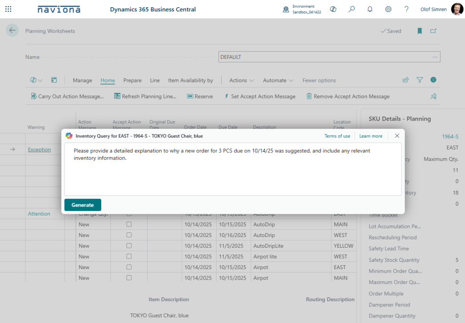Open the app launcher waffle menu
Image resolution: width=465 pixels, height=323 pixels.
click(8, 9)
